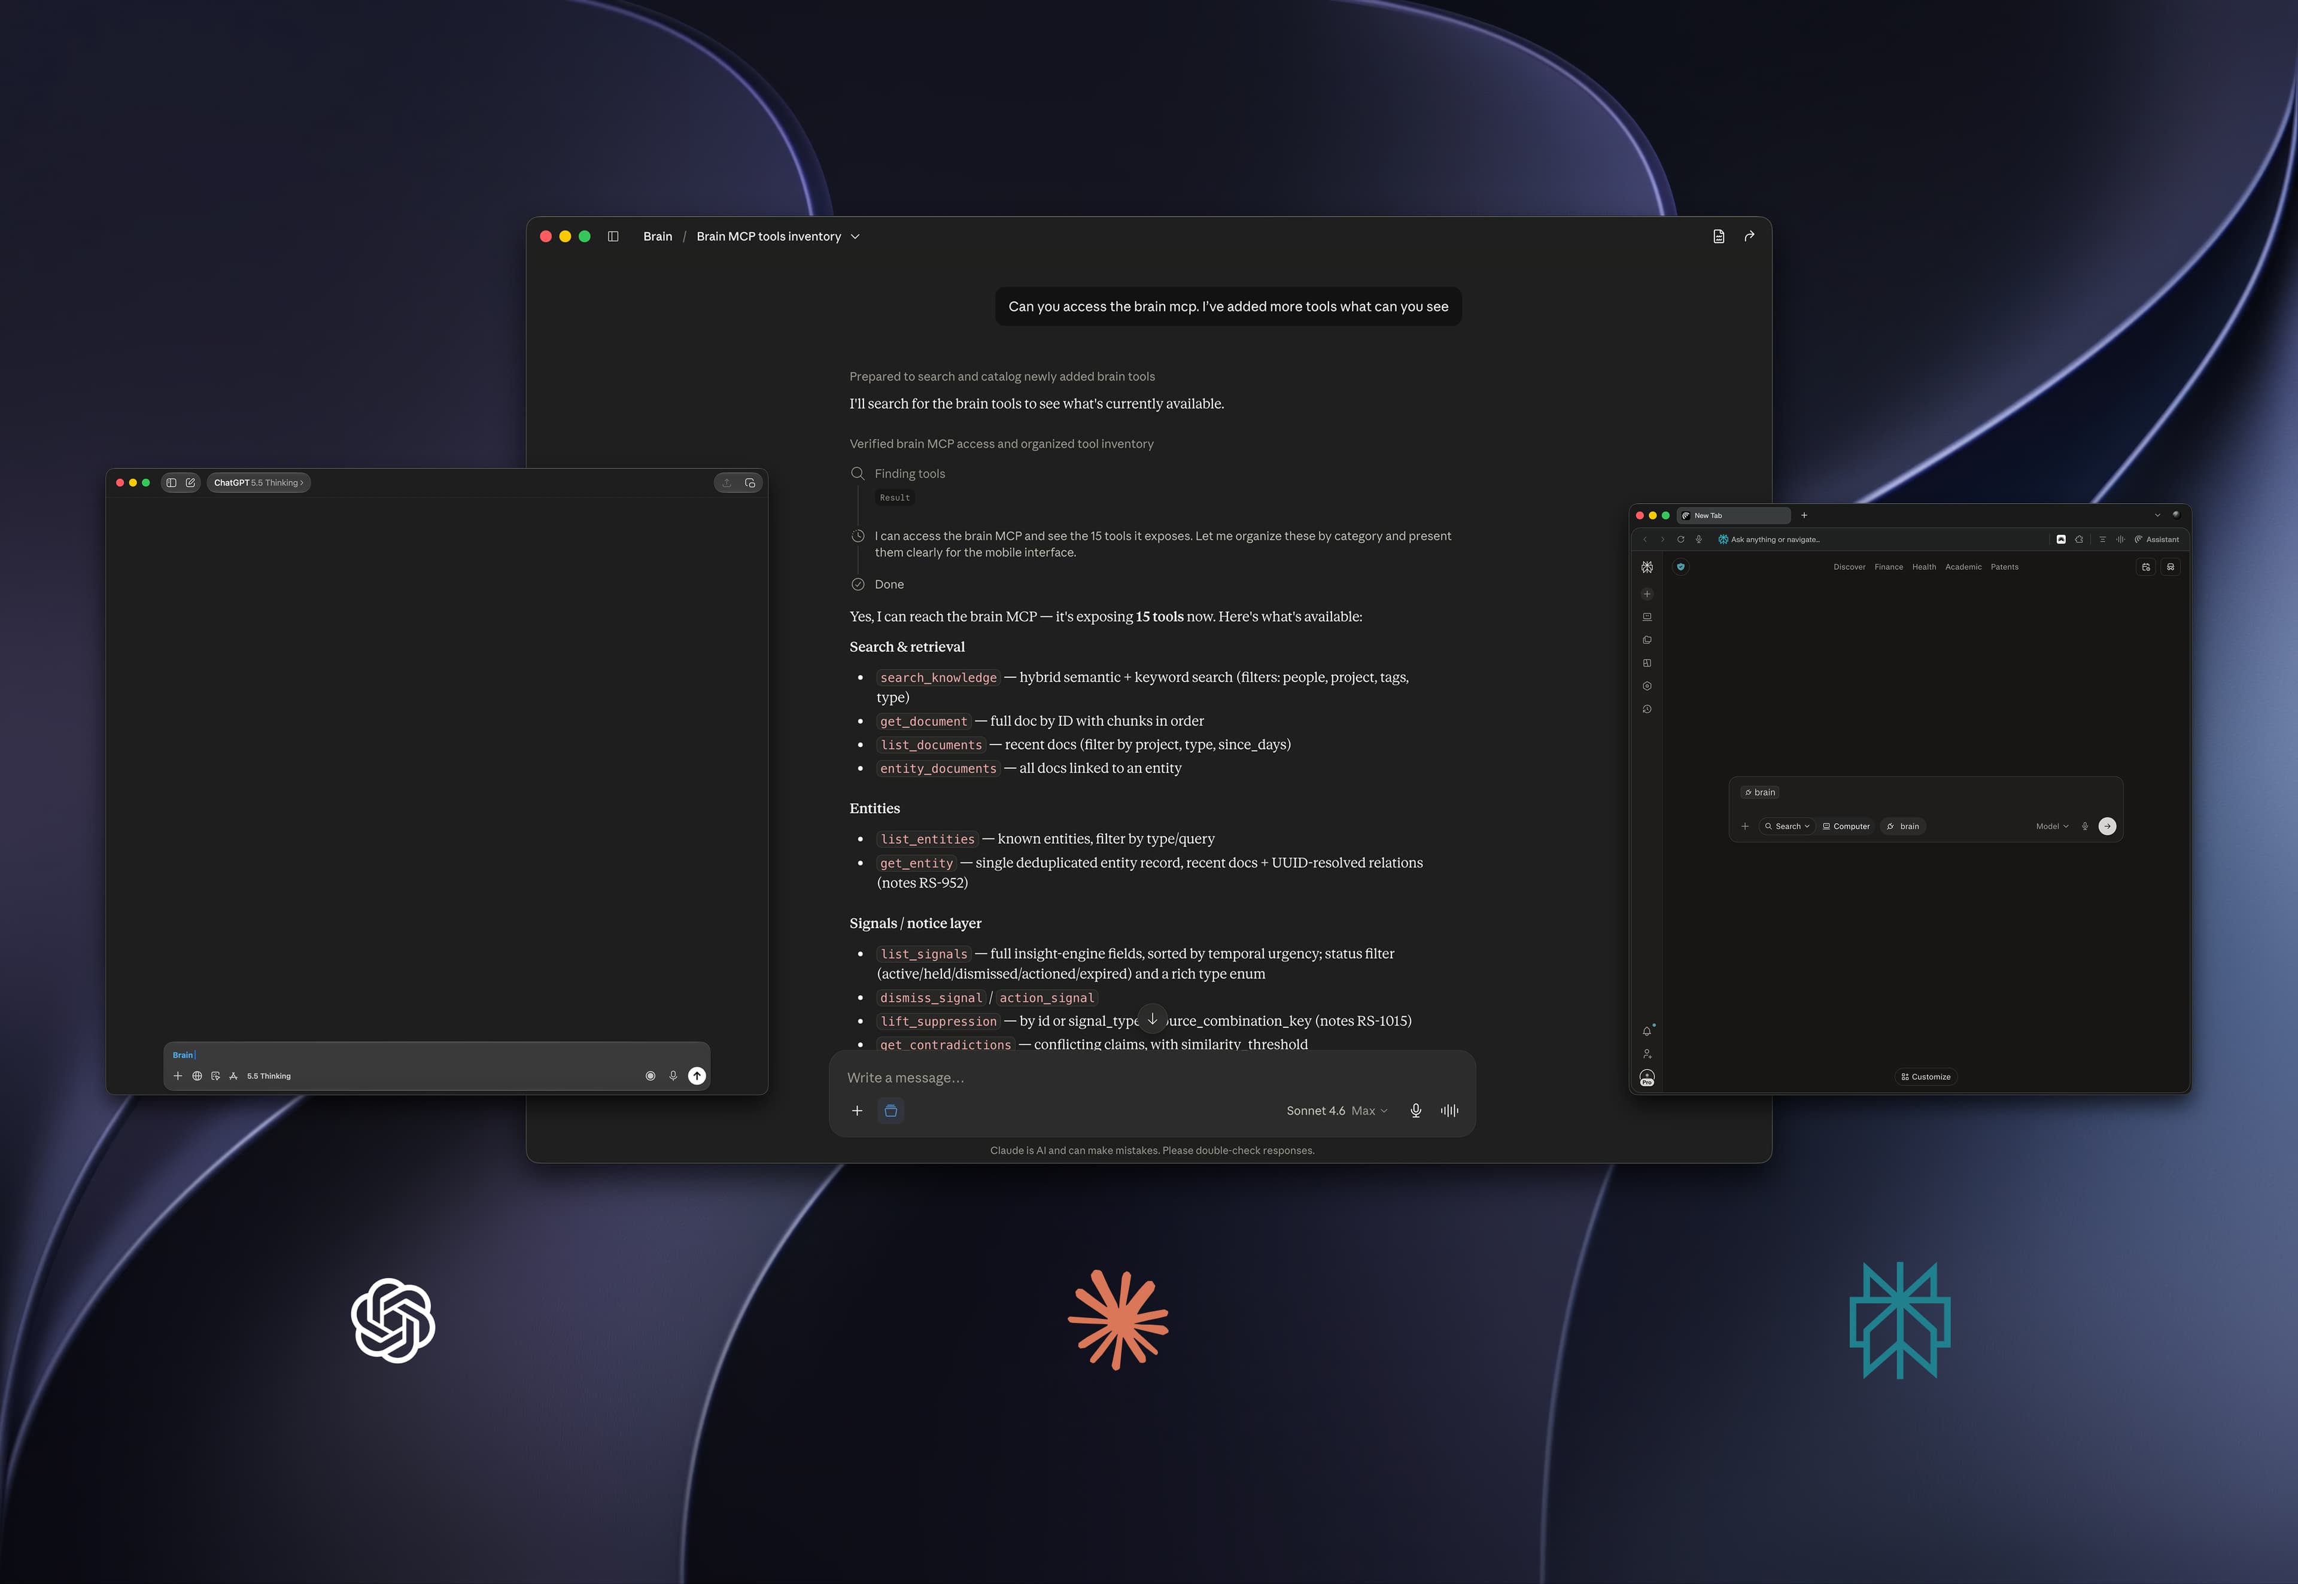Click the voice waveform icon in Comet toolbar
Screen dimensions: 2298x1584
2120,540
